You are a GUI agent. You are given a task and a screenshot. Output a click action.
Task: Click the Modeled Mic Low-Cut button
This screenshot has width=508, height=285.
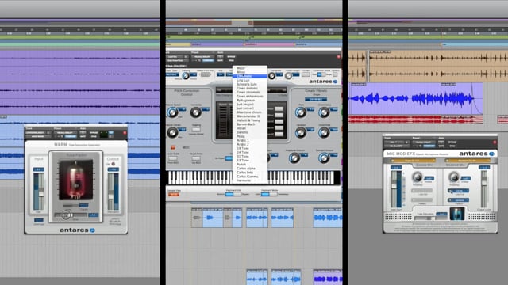tap(459, 191)
